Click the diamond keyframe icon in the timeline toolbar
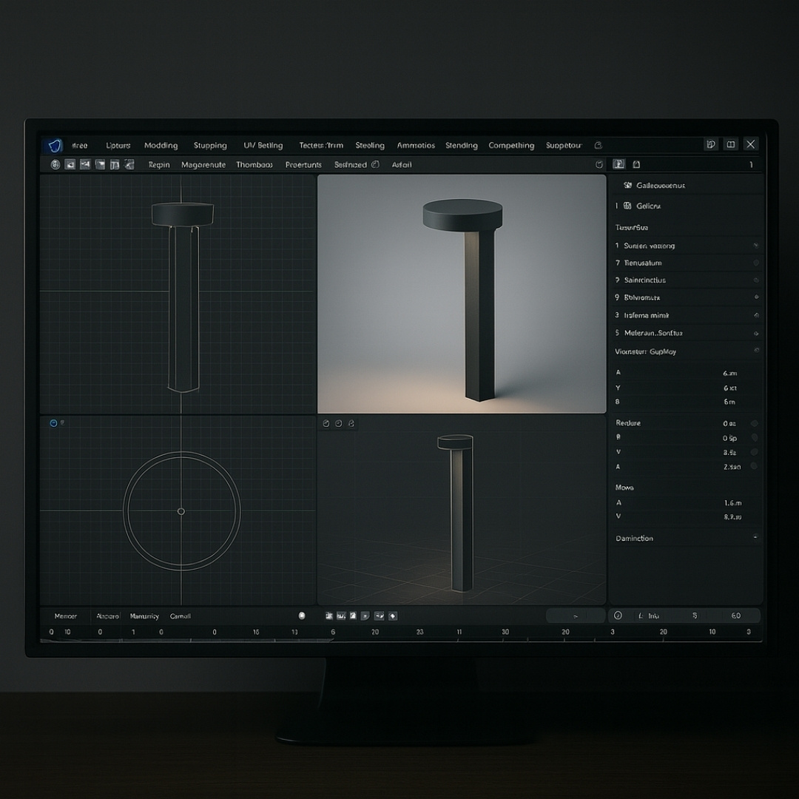Viewport: 799px width, 799px height. [x=393, y=616]
